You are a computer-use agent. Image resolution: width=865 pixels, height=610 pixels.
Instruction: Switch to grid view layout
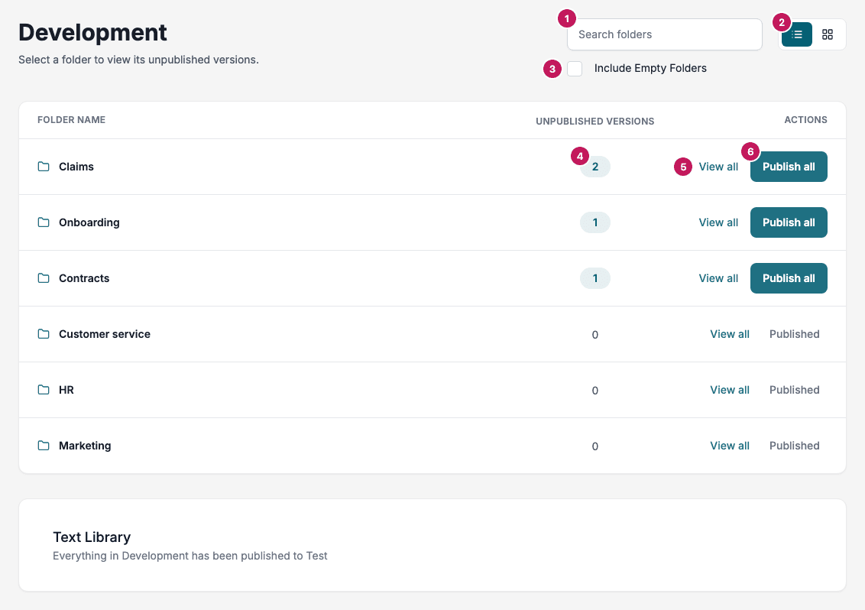click(x=827, y=34)
